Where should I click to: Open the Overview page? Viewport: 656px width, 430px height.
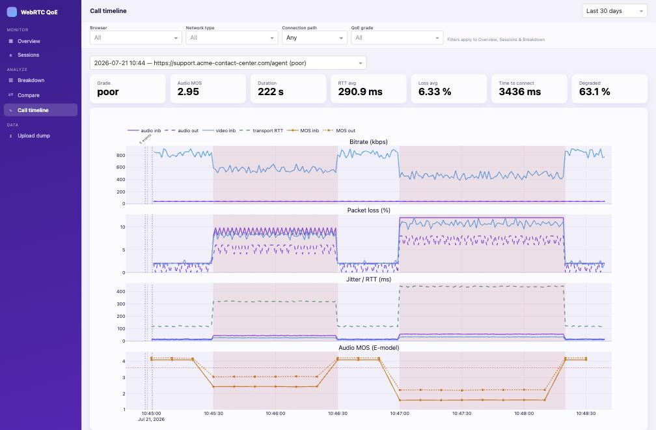click(x=40, y=41)
